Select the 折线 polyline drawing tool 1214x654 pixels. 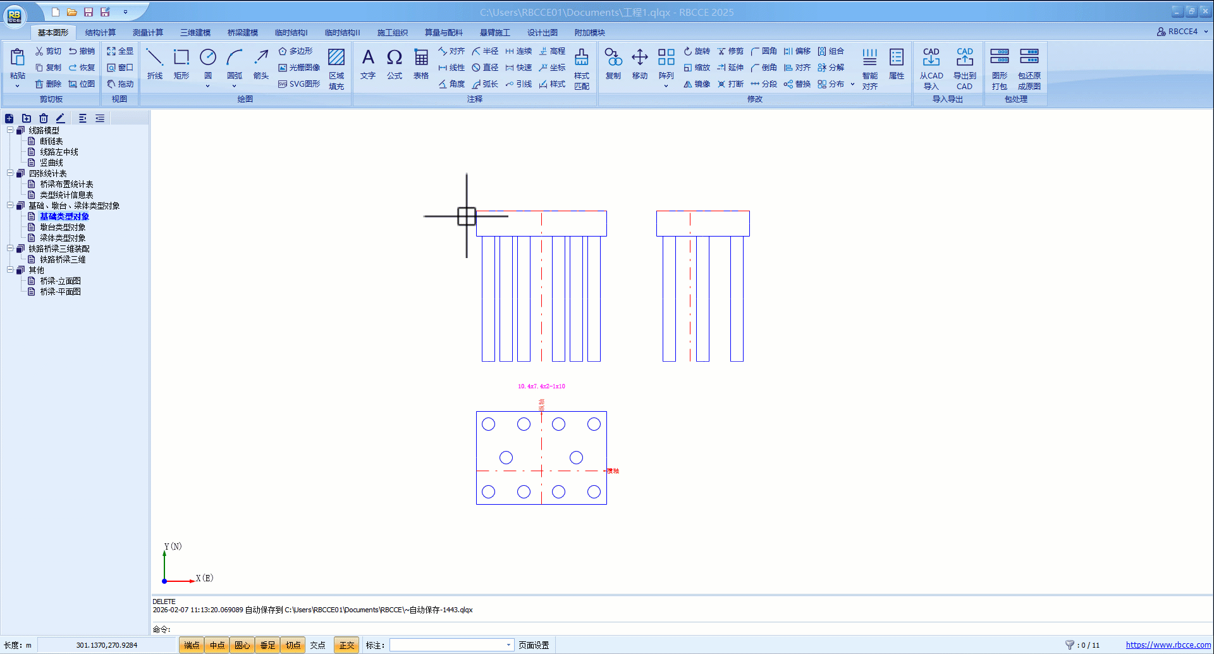pyautogui.click(x=154, y=64)
